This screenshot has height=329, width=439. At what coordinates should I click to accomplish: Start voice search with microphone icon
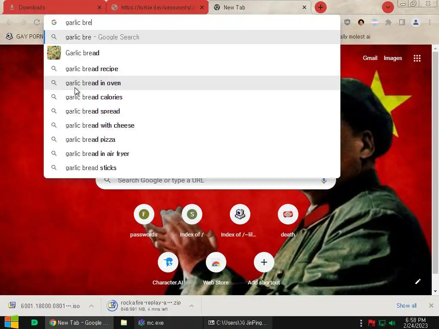point(324,181)
